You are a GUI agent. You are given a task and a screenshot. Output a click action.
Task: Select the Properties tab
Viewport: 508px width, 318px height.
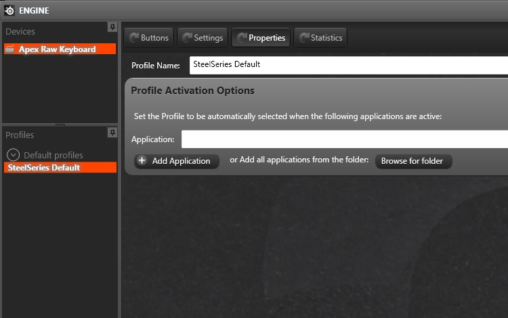[x=261, y=37]
